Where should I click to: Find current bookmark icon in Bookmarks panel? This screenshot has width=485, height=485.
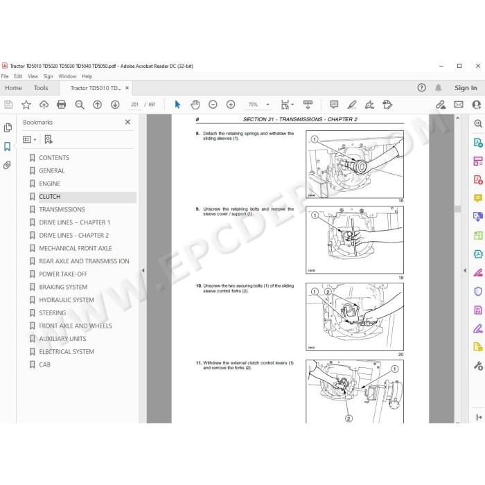point(48,139)
